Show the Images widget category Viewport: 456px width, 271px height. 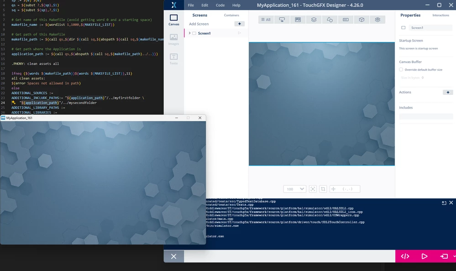pyautogui.click(x=298, y=20)
